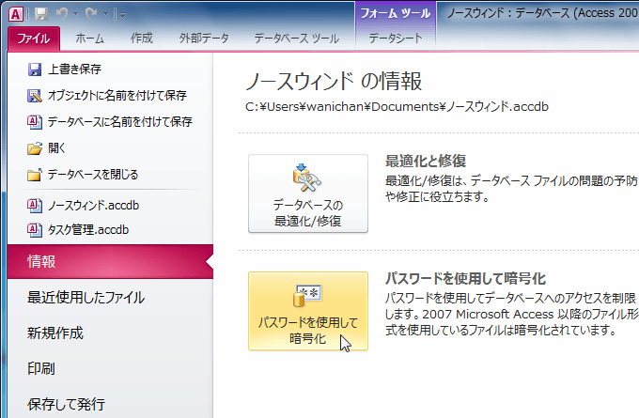Click the タスク管理.accdb recent file icon
Image resolution: width=639 pixels, height=418 pixels.
coord(35,230)
